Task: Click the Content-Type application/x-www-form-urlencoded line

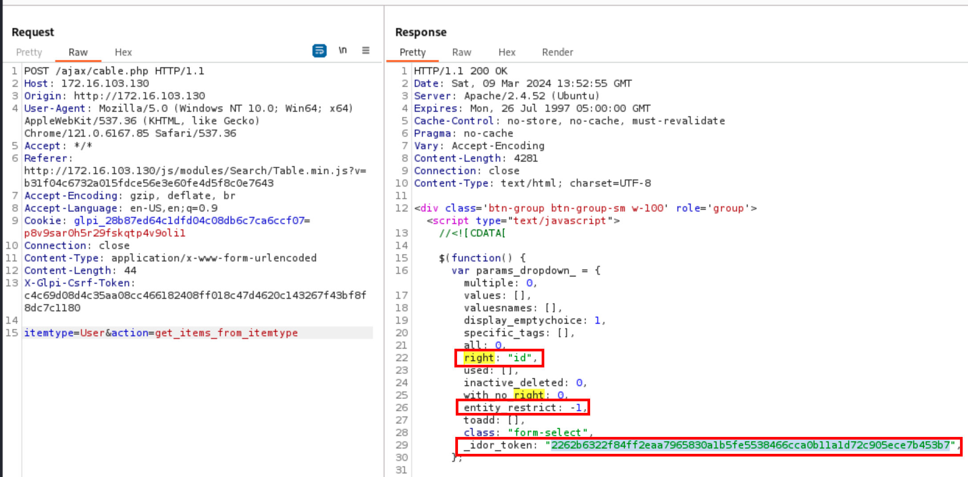Action: [x=170, y=258]
